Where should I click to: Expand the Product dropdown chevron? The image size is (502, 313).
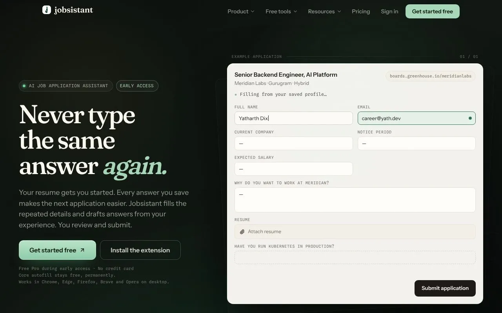253,12
